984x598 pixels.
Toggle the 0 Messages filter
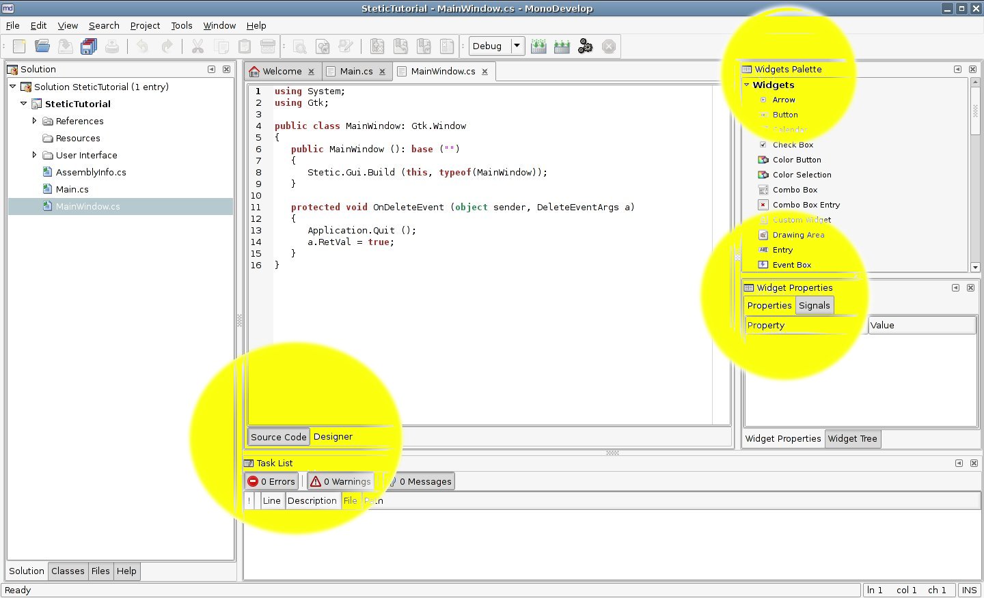(419, 481)
